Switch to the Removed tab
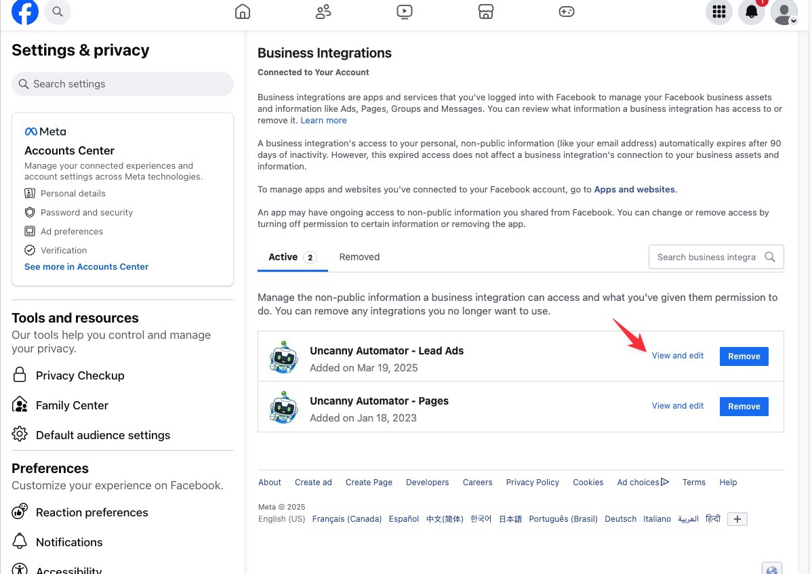Screen dimensions: 812x574 359,257
